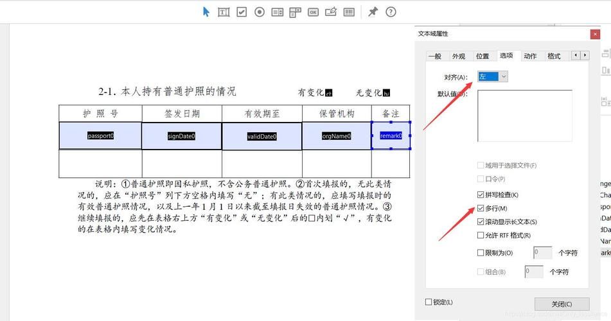This screenshot has height=321, width=611.
Task: Toggle 多行 multiline checkbox
Action: (x=481, y=209)
